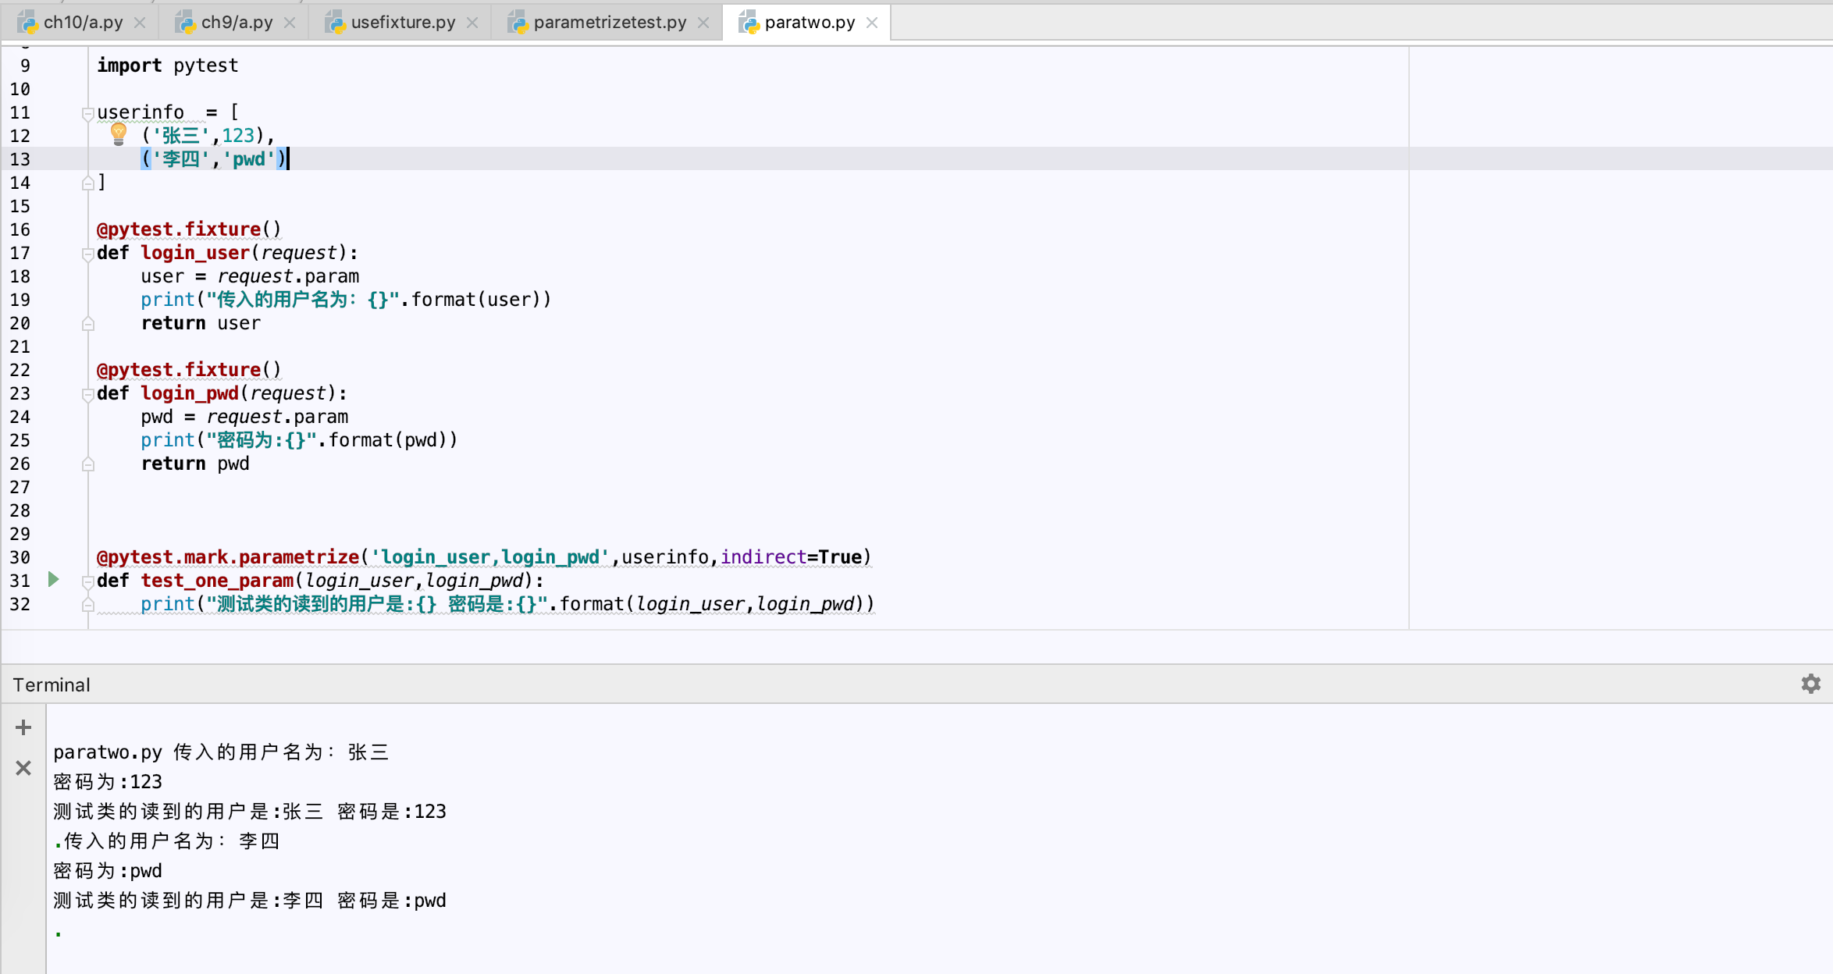Viewport: 1833px width, 974px height.
Task: Open the parametrizetest.py tab
Action: click(609, 23)
